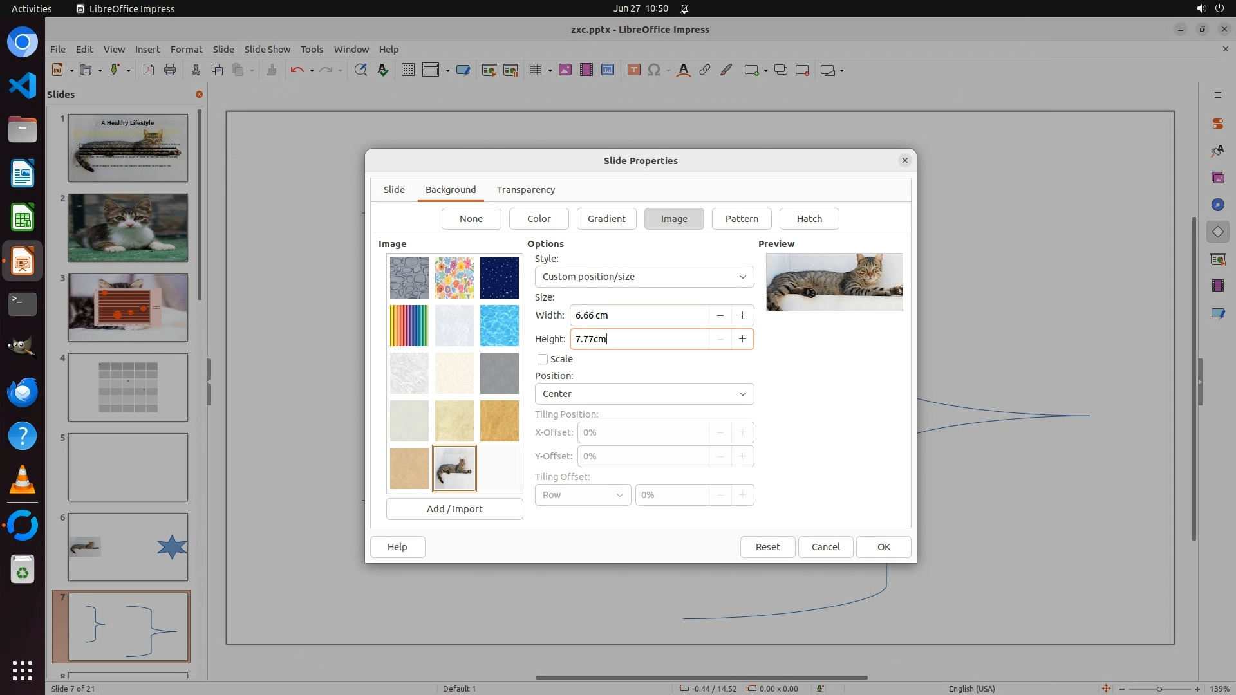The image size is (1236, 695).
Task: Click the Insert Hyperlink toolbar icon
Action: point(705,70)
